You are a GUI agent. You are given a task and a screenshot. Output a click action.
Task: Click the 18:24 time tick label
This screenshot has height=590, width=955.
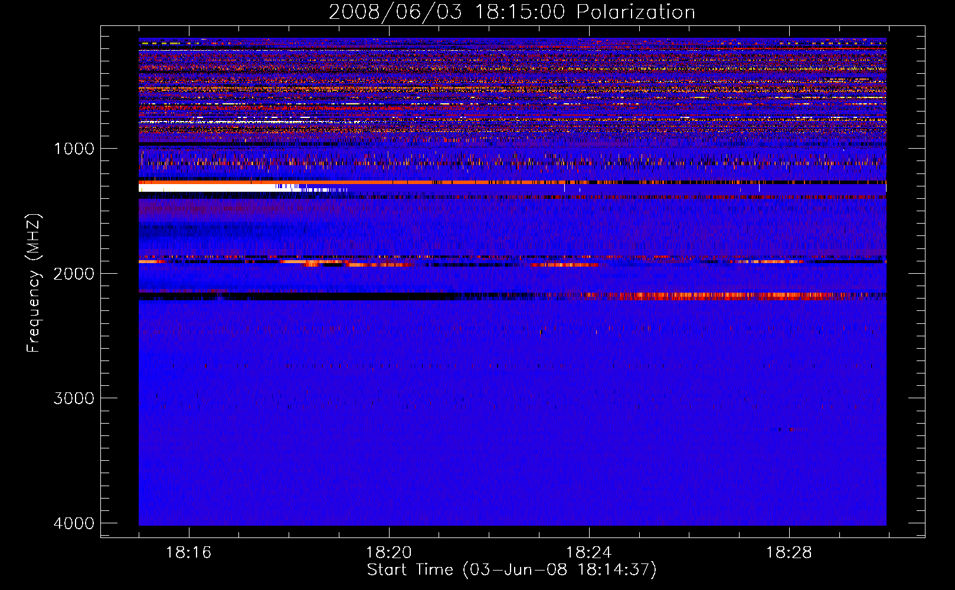(588, 553)
